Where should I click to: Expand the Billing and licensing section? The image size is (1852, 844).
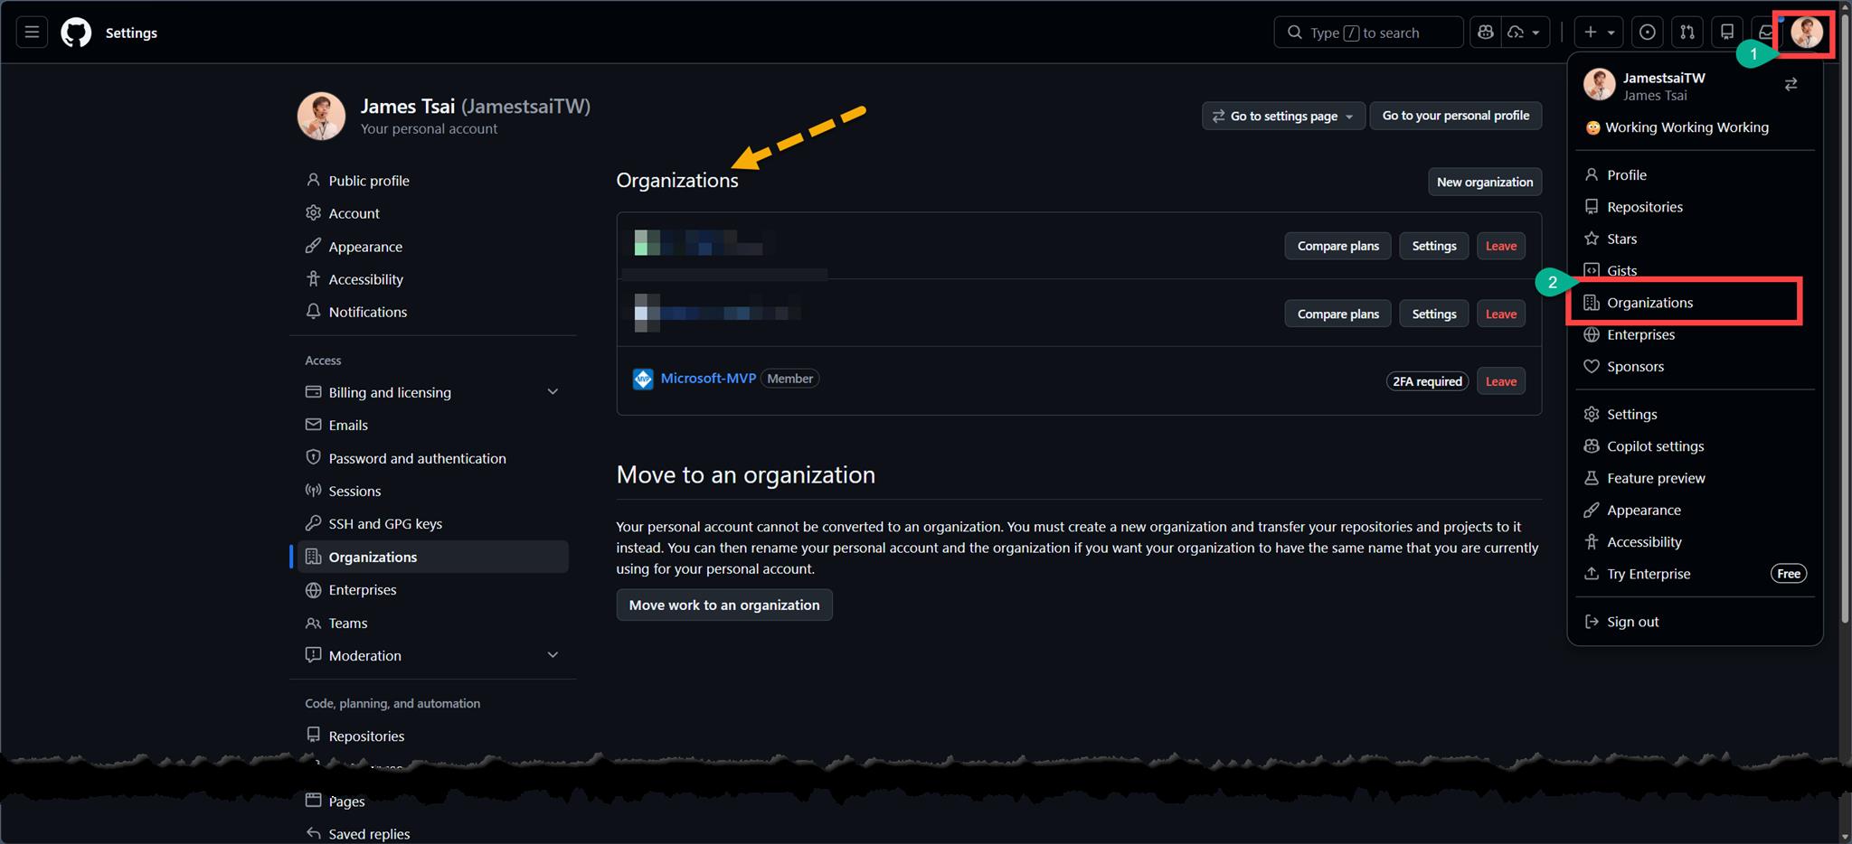(553, 392)
